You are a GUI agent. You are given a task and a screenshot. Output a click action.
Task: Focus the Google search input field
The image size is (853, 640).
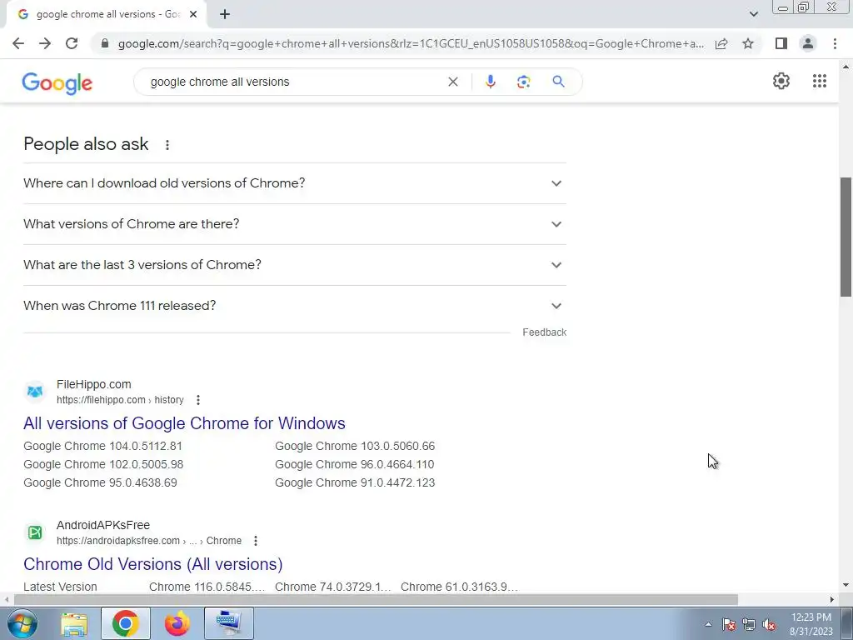tap(294, 82)
